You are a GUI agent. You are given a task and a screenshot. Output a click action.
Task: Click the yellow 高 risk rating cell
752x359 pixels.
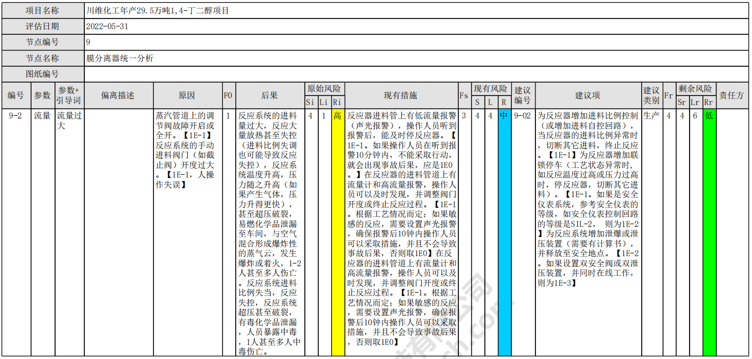pyautogui.click(x=337, y=233)
